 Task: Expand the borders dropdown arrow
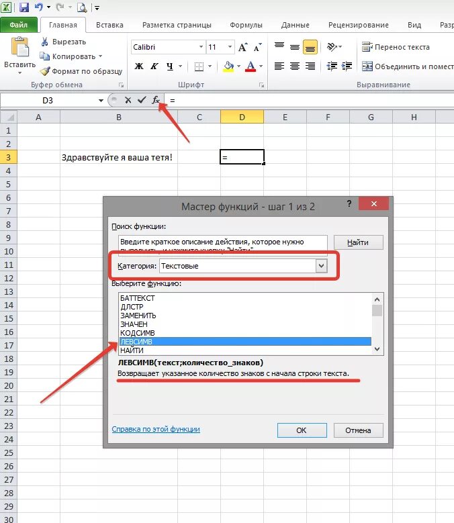210,66
